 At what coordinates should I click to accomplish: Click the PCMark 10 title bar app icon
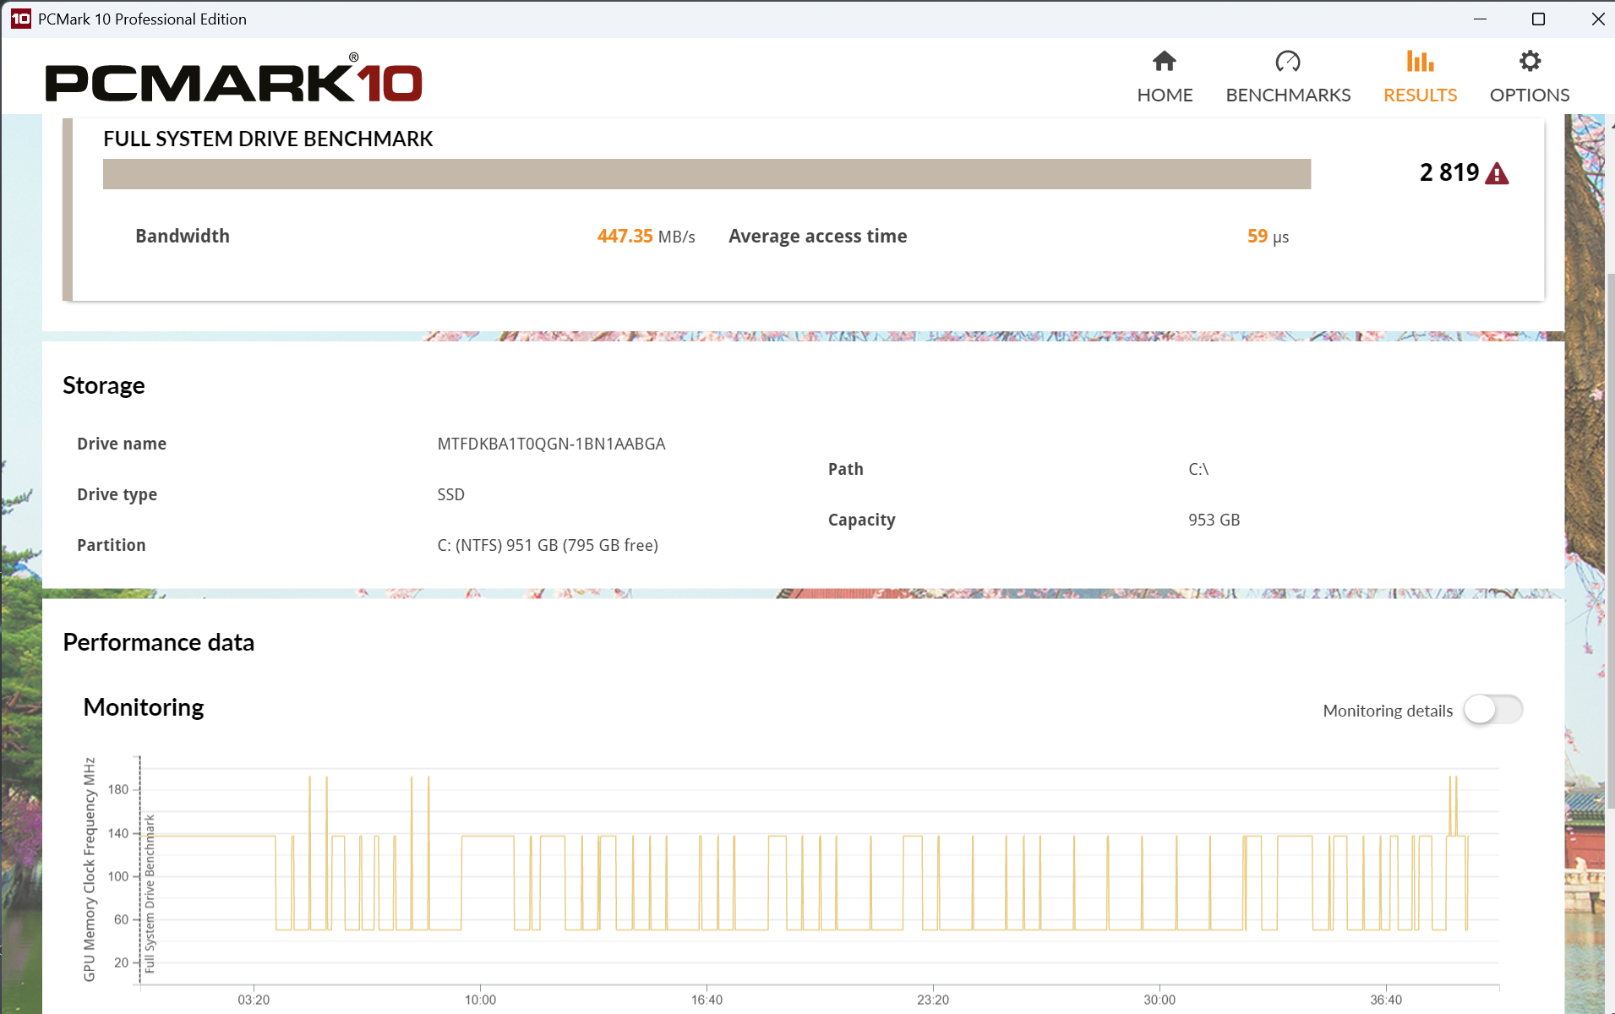tap(21, 19)
